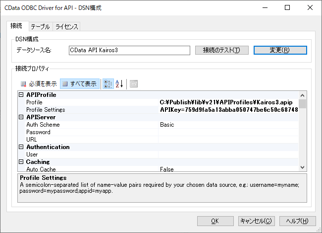Show all properties (すべて表示)
The width and height of the screenshot is (322, 233).
(80, 84)
